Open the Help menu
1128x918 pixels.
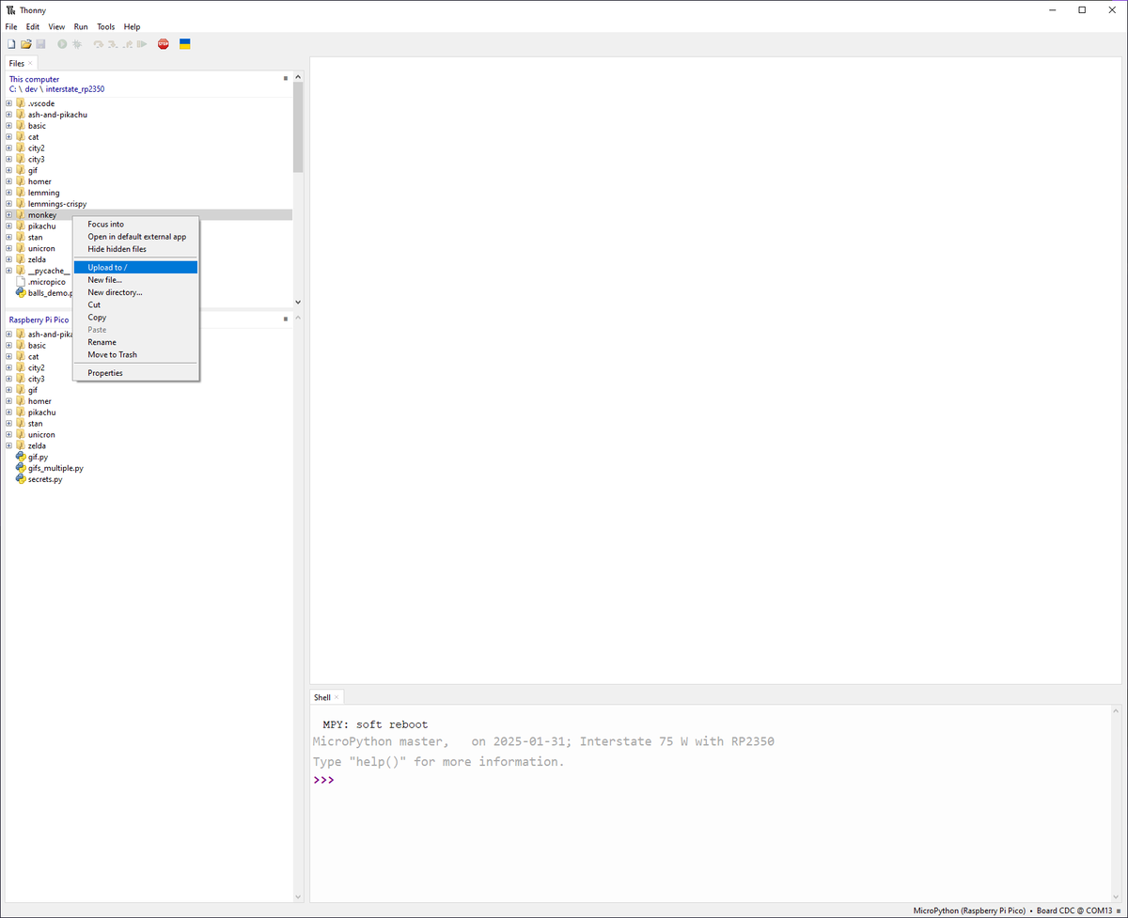click(x=132, y=27)
